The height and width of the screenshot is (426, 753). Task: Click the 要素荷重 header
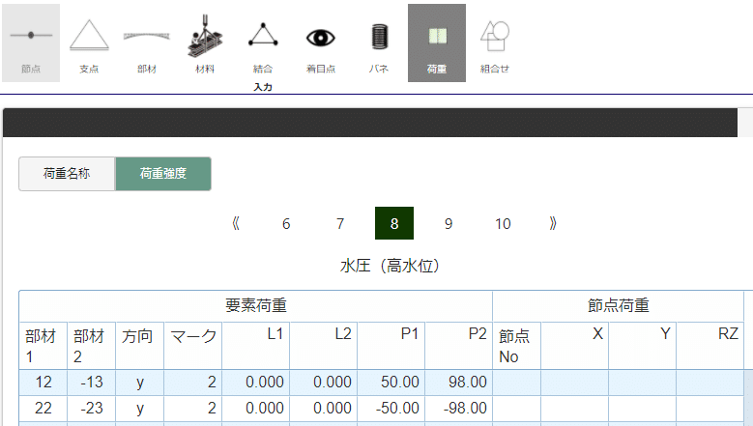(256, 305)
